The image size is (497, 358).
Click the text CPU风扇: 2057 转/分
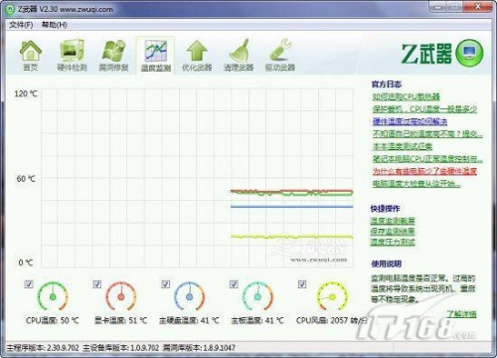point(332,320)
